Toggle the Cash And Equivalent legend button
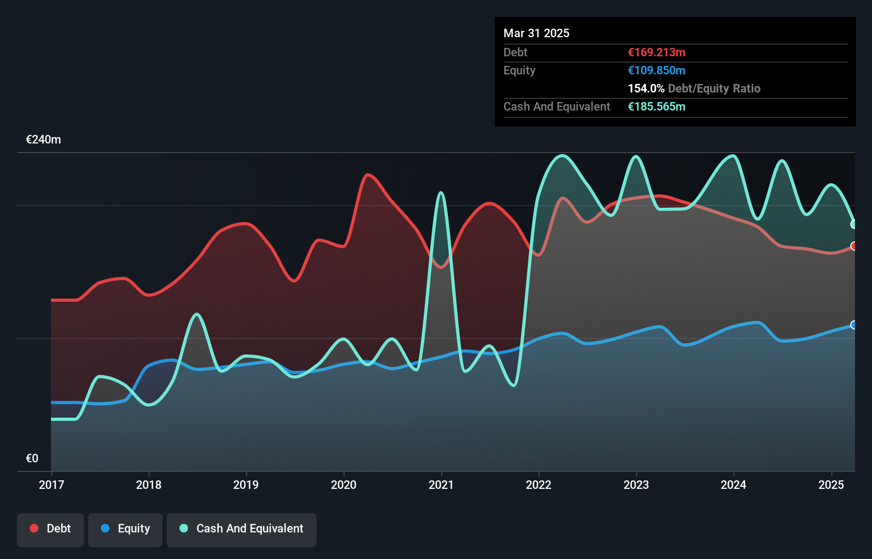Image resolution: width=872 pixels, height=559 pixels. [242, 530]
